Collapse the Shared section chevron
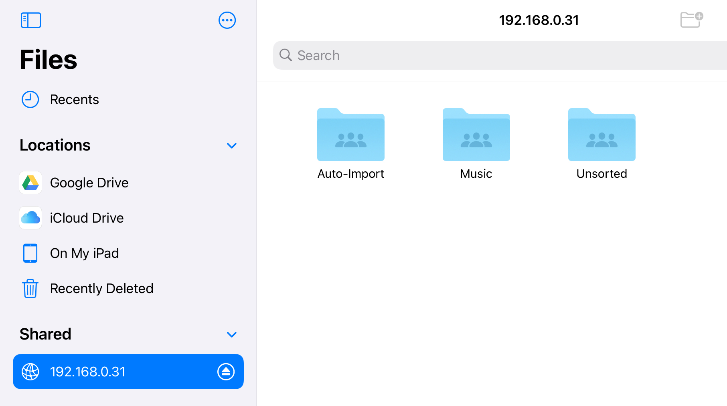Image resolution: width=727 pixels, height=406 pixels. [231, 335]
